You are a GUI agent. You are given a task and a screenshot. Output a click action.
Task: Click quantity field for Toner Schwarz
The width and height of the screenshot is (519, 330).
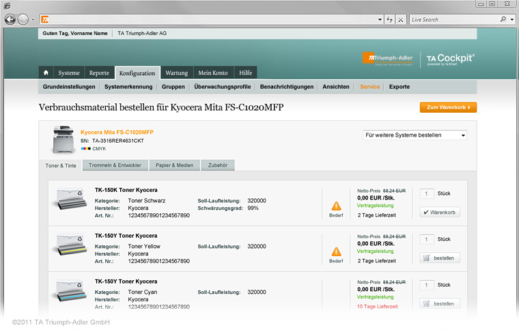pos(427,193)
